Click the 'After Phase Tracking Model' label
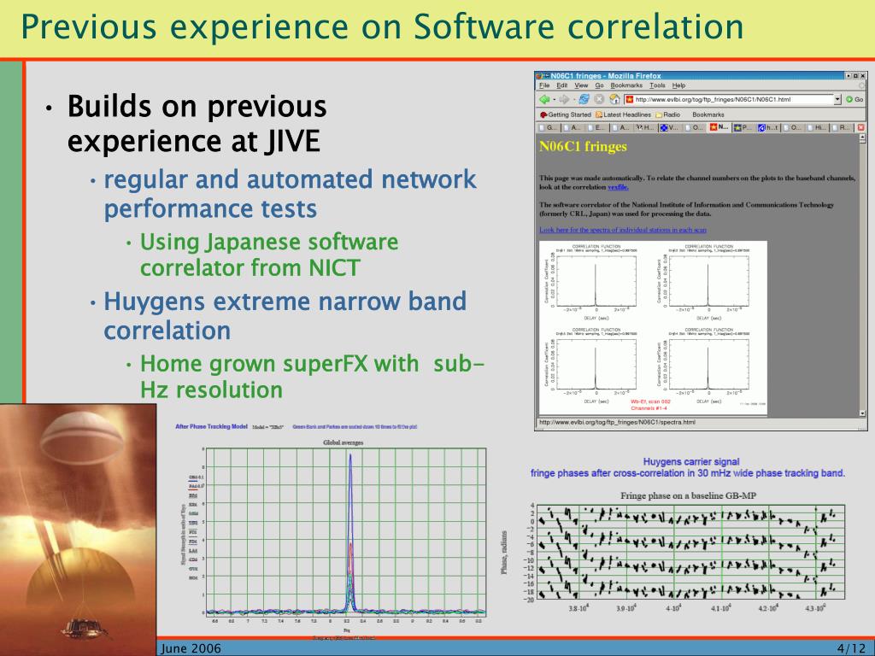The width and height of the screenshot is (875, 656). (x=211, y=427)
